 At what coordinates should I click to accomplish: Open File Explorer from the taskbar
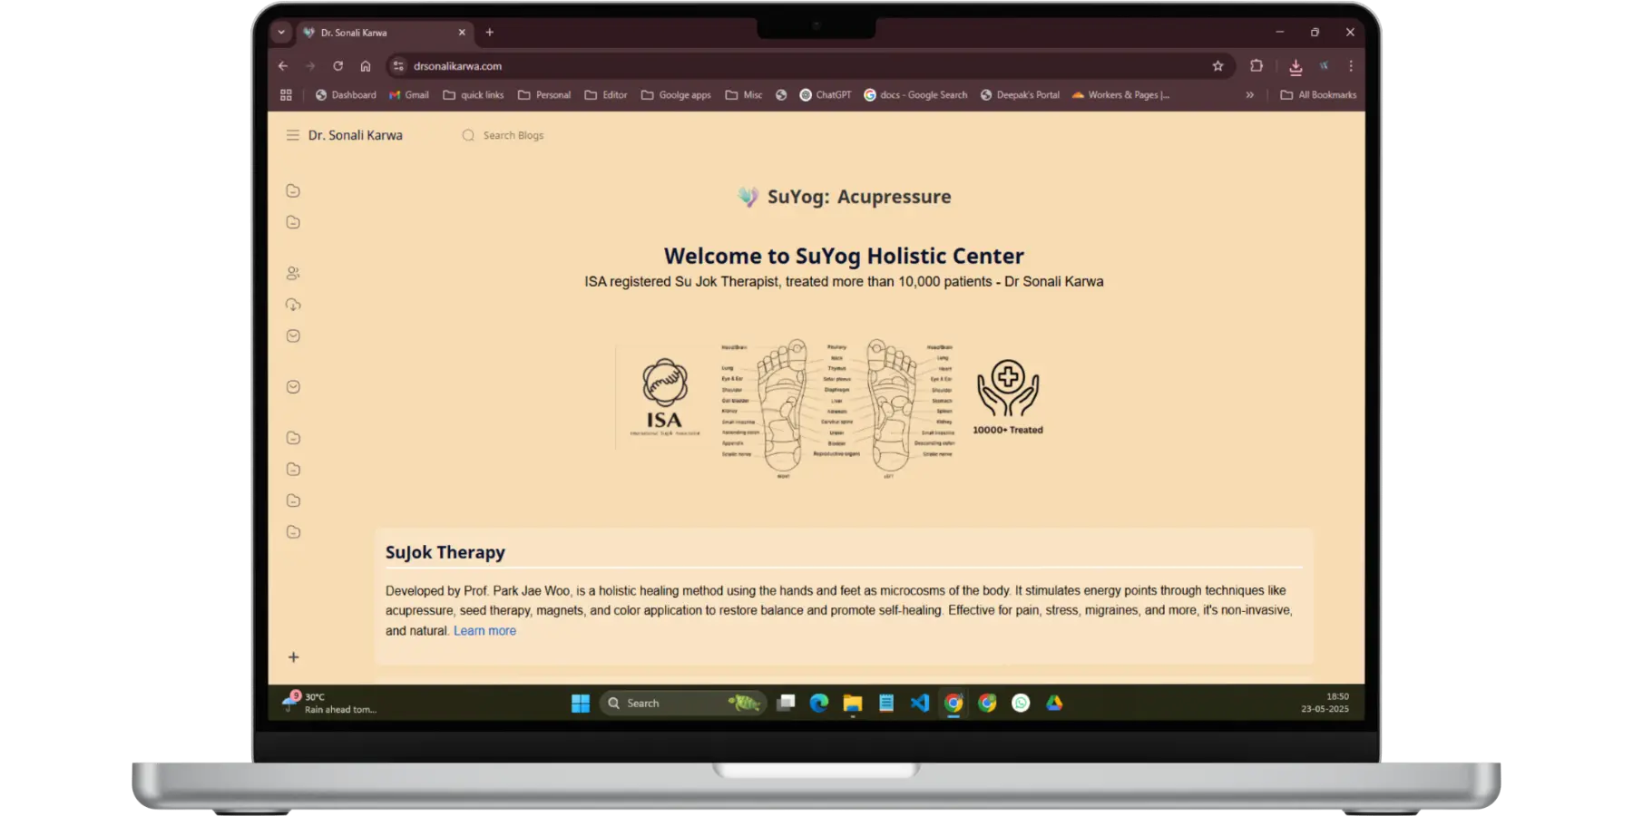(853, 704)
